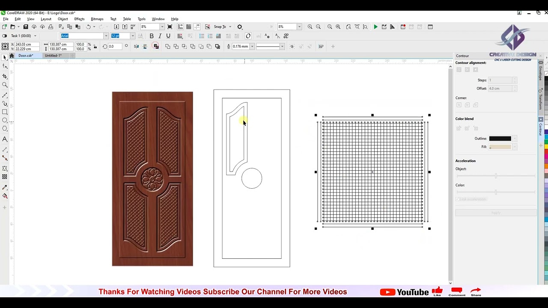Toggle show guidelines button
548x308 pixels.
tap(197, 27)
